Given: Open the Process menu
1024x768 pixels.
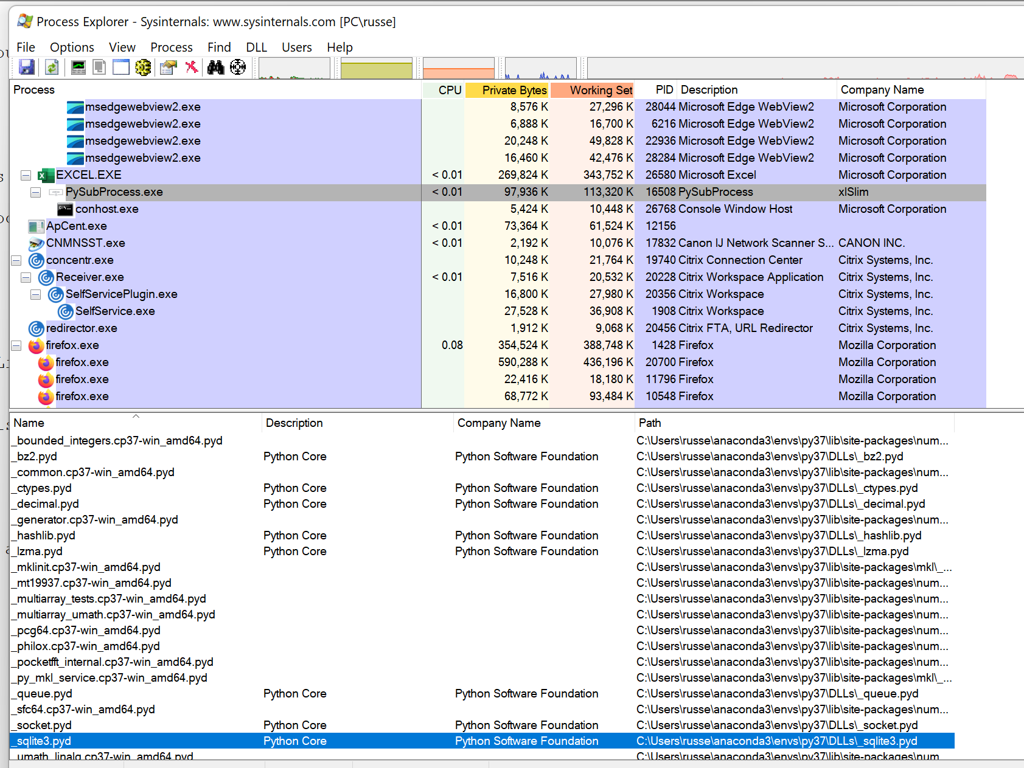Looking at the screenshot, I should click(x=172, y=47).
